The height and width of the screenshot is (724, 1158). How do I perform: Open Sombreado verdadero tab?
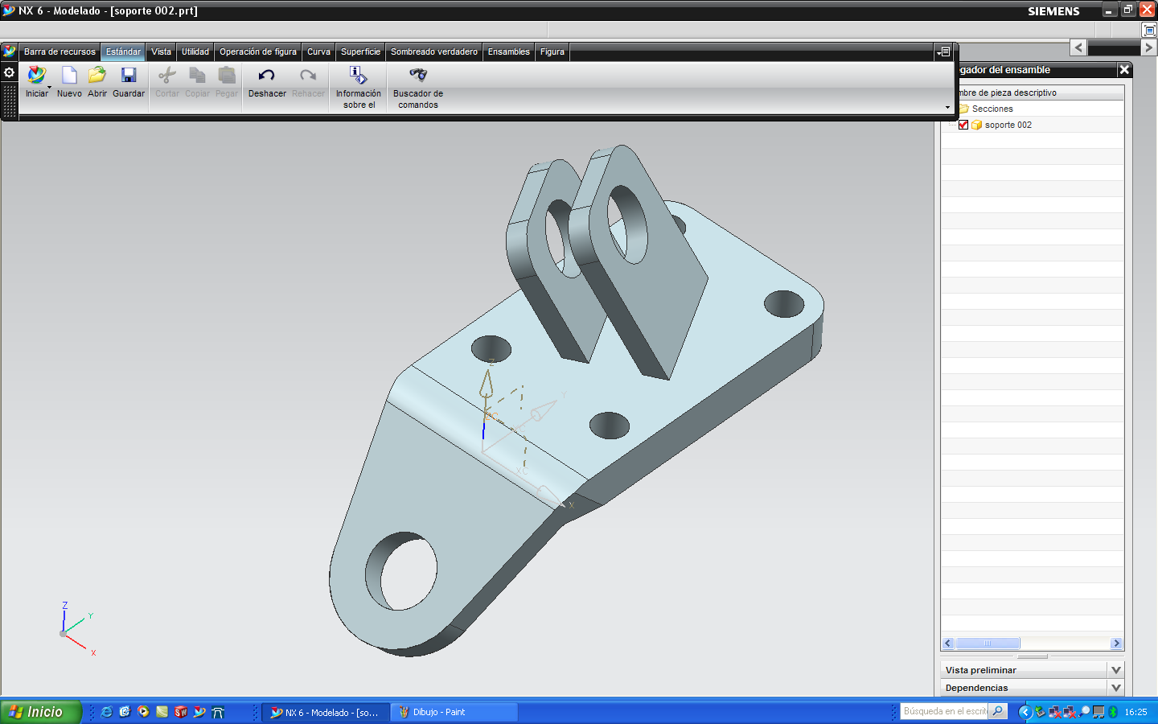434,51
